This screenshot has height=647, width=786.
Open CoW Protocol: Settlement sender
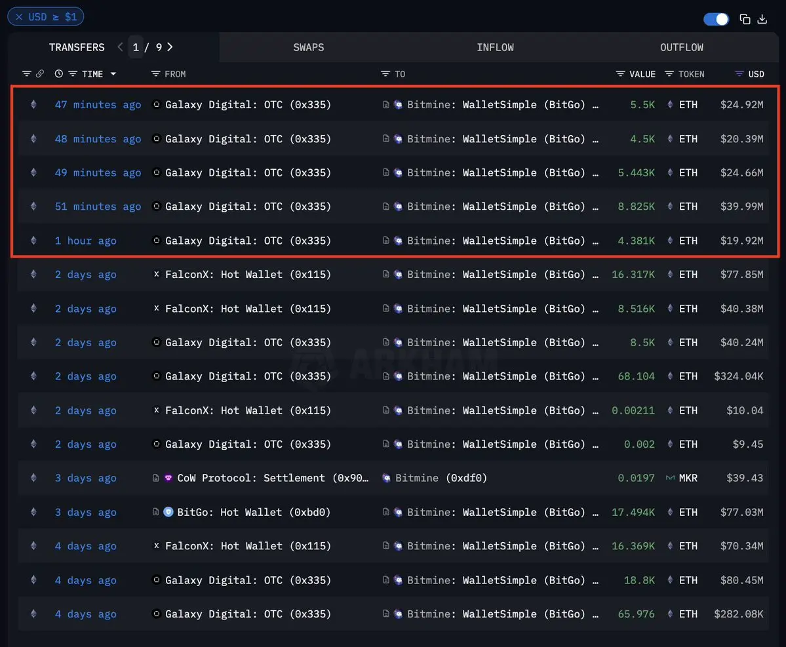273,478
